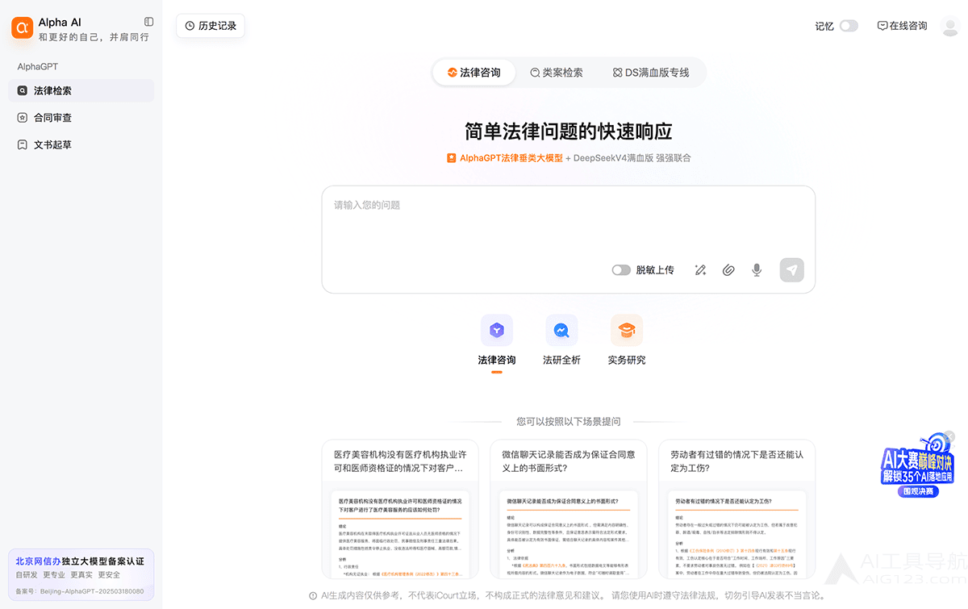Toggle the 脱敏上传 switch

621,270
